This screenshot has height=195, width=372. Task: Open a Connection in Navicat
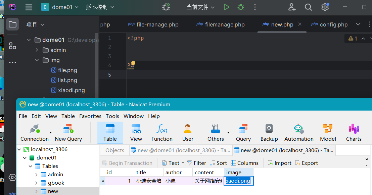34,132
